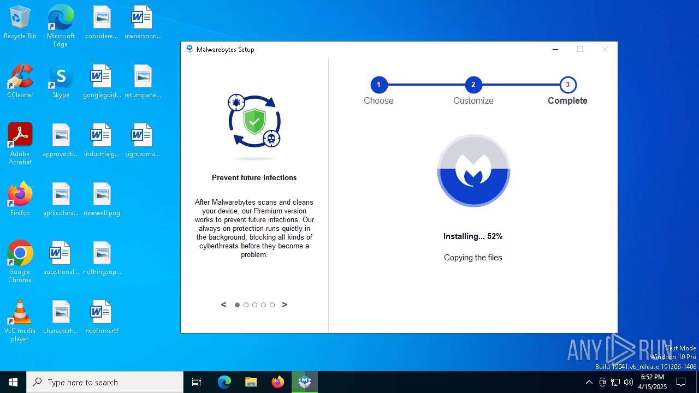Open Task View on the taskbar

click(197, 382)
